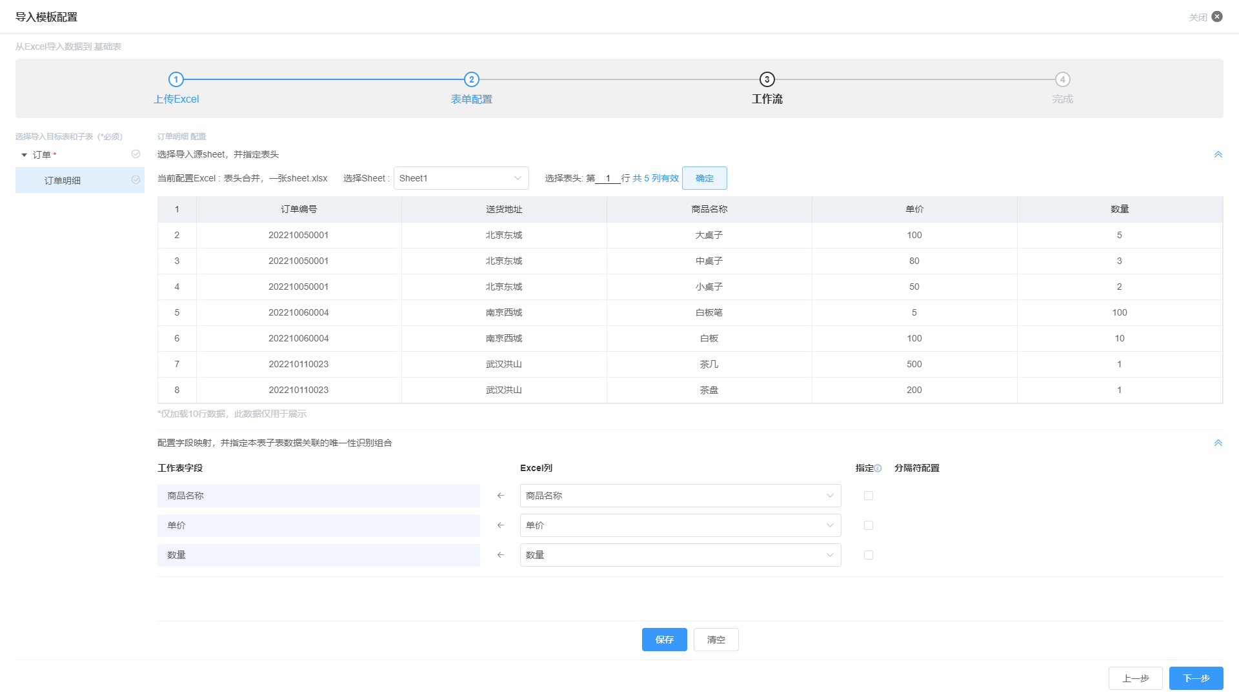Click the arrow icon in the 数量 mapping row
Image resolution: width=1239 pixels, height=697 pixels.
tap(501, 555)
